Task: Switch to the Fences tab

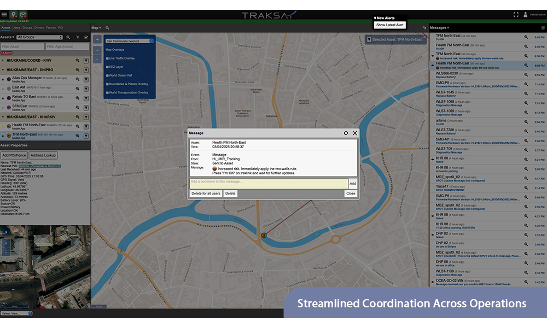Action: [51, 27]
